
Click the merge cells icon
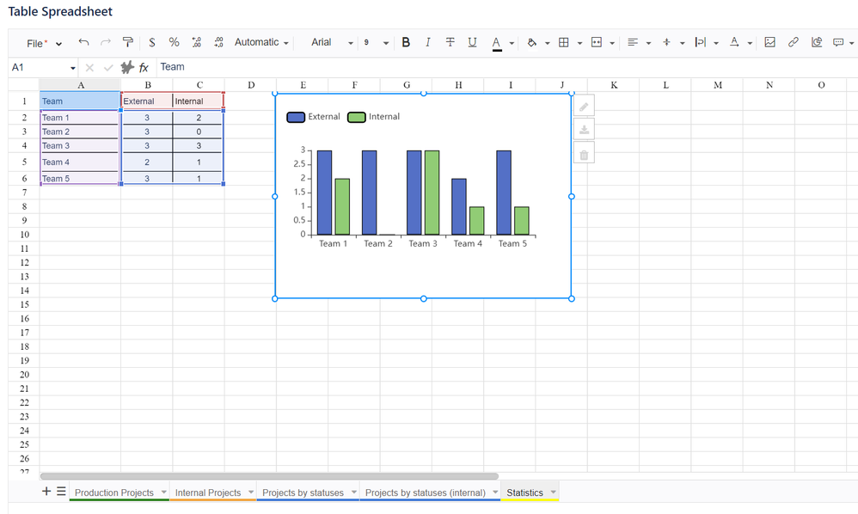[597, 42]
